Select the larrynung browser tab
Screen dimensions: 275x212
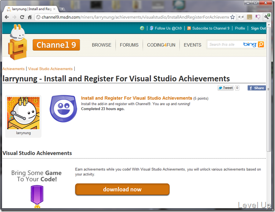coord(32,9)
